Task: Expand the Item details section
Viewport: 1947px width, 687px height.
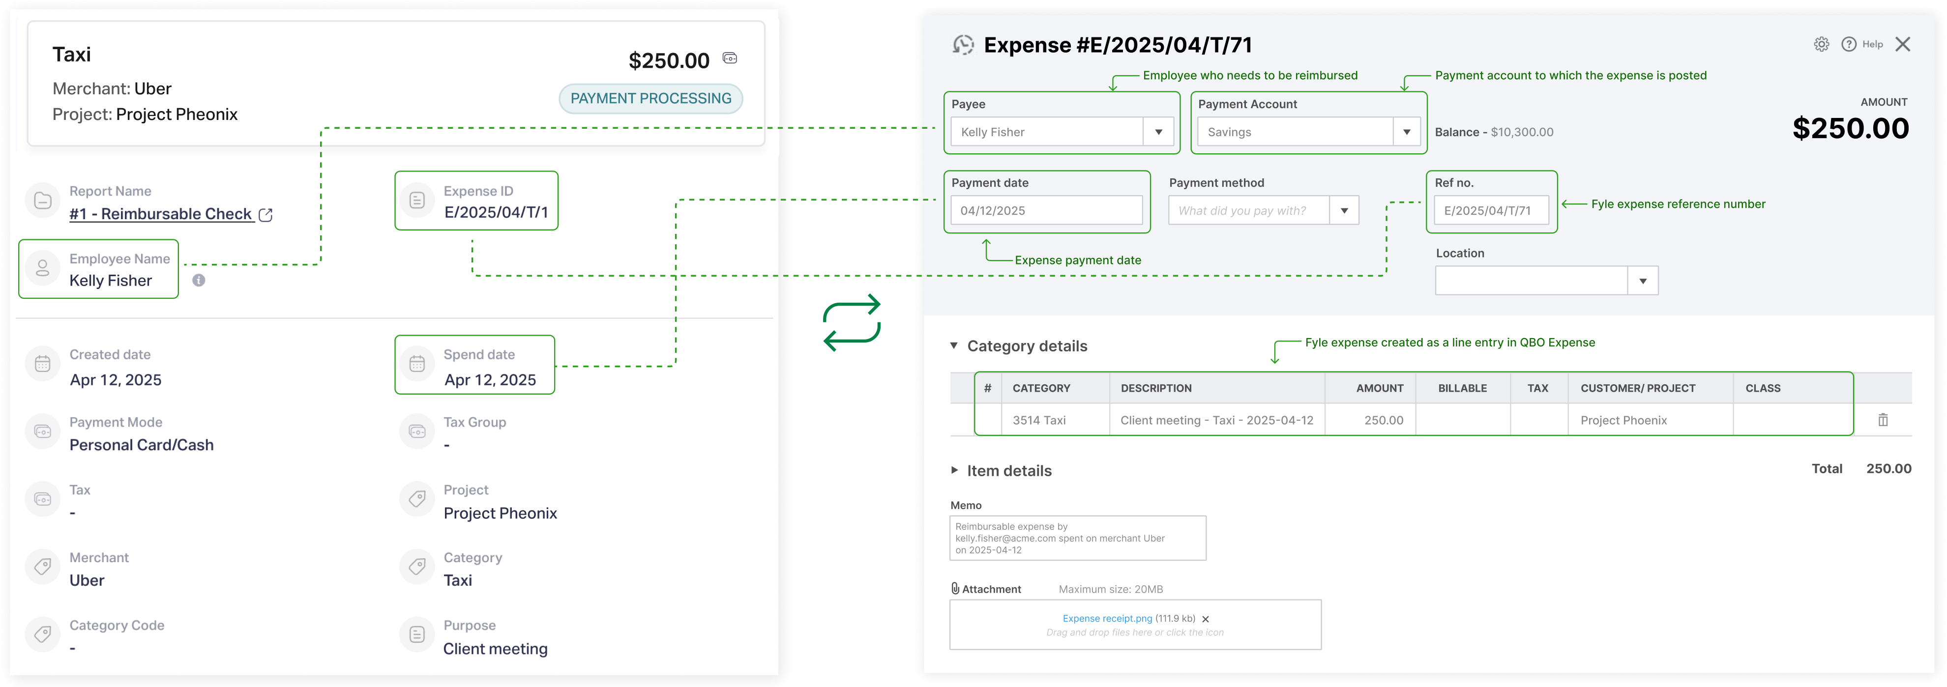Action: (x=954, y=470)
